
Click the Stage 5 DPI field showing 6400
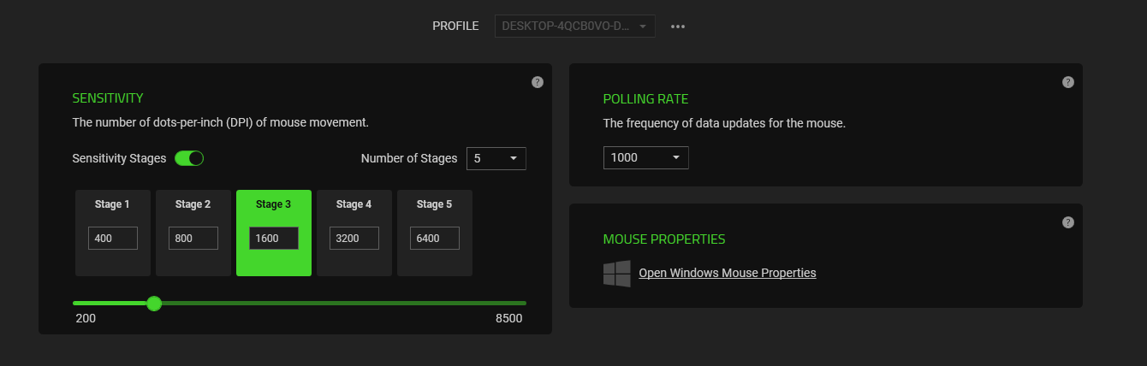(x=435, y=239)
